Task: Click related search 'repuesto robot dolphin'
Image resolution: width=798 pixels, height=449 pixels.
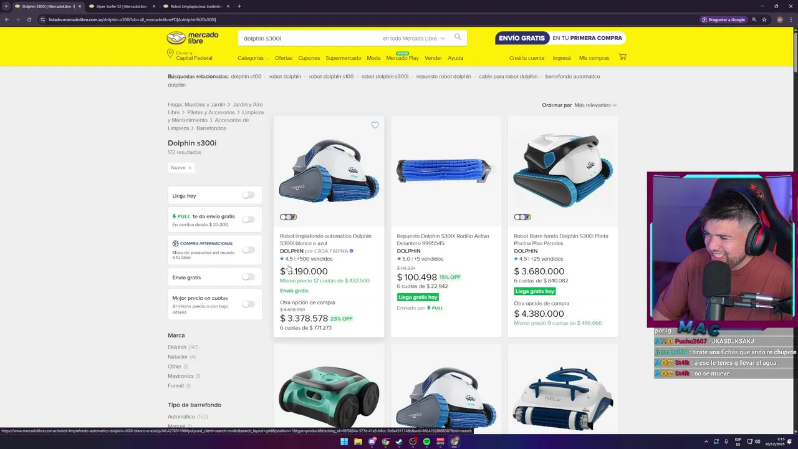Action: pos(444,77)
